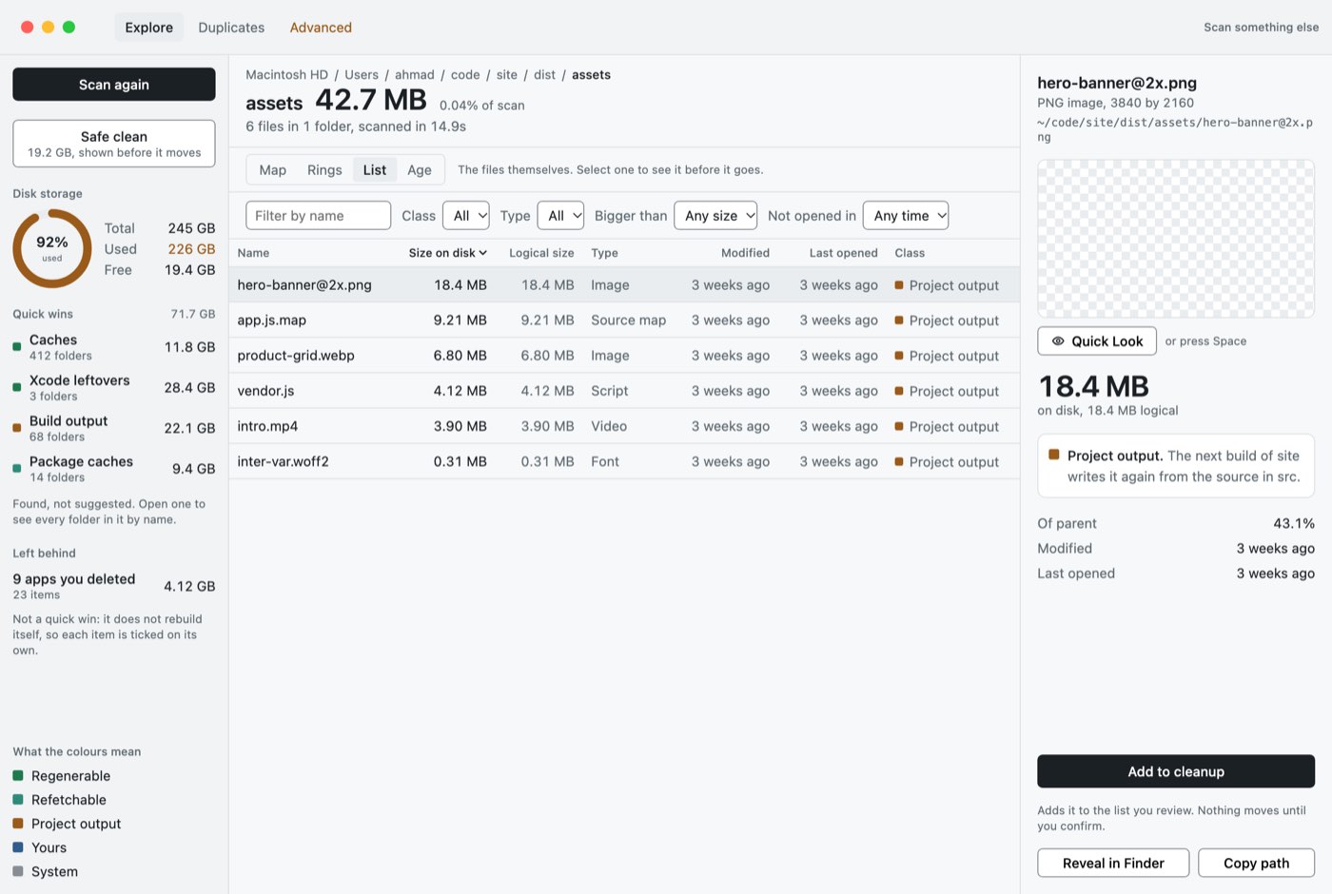Click the brown class marker in the vendor.js row
This screenshot has height=894, width=1332.
click(x=899, y=391)
